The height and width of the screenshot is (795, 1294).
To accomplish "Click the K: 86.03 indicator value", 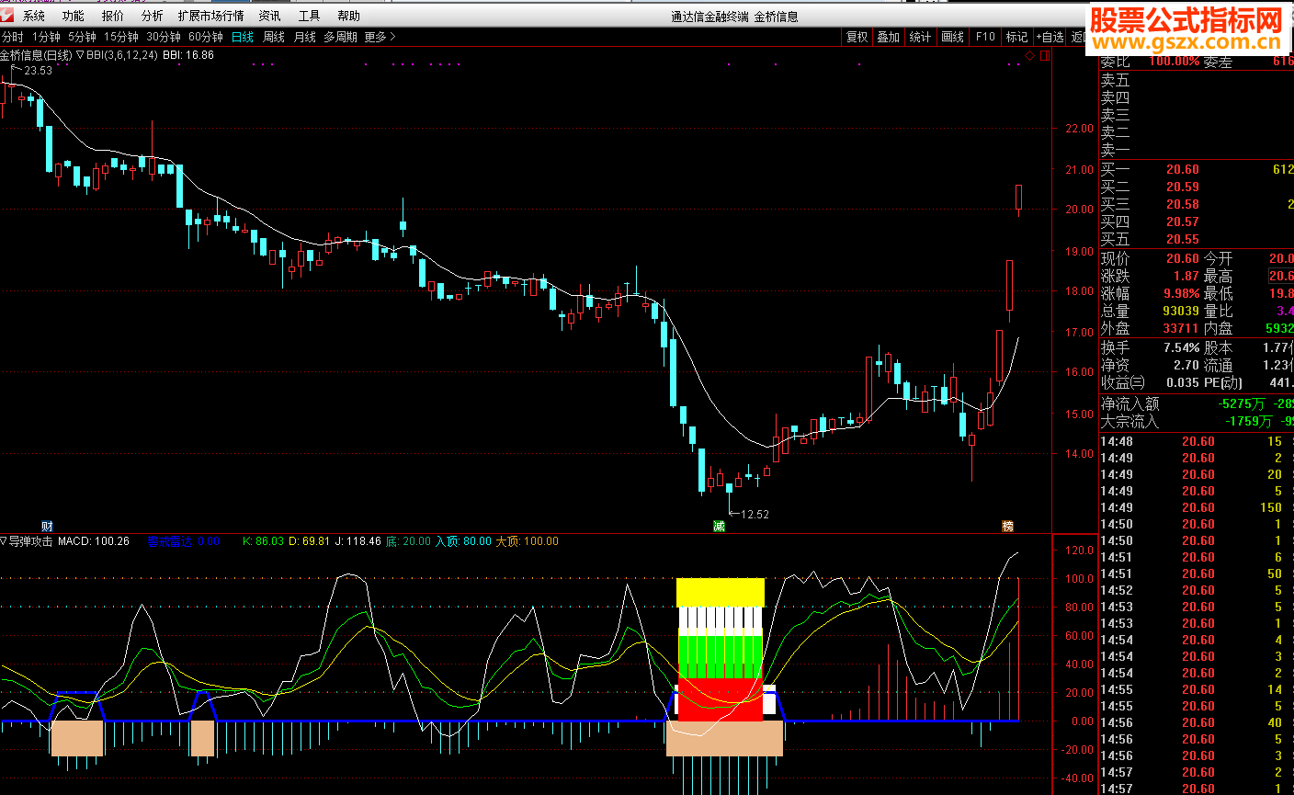I will pyautogui.click(x=263, y=541).
